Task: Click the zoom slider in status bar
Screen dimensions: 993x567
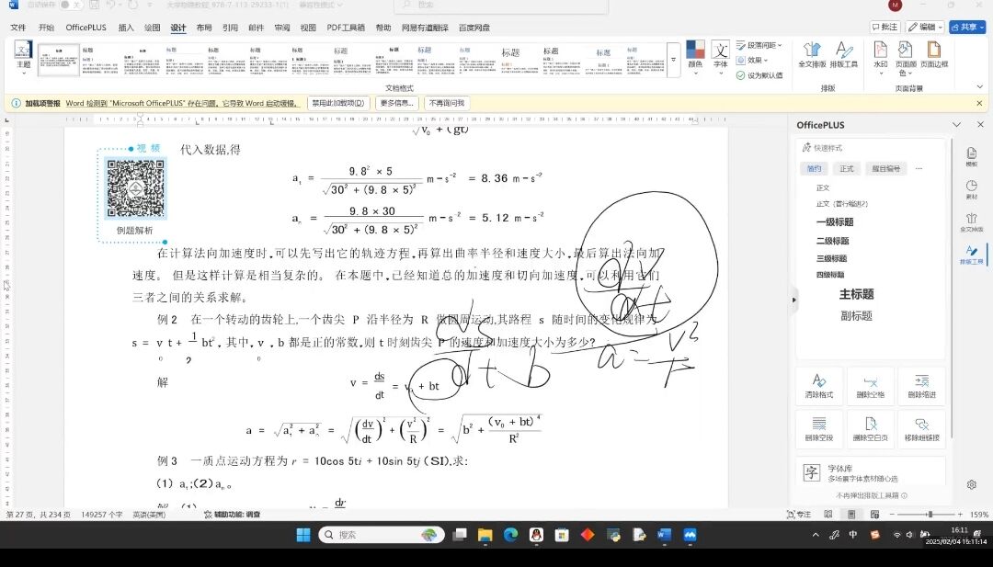Action: [929, 515]
